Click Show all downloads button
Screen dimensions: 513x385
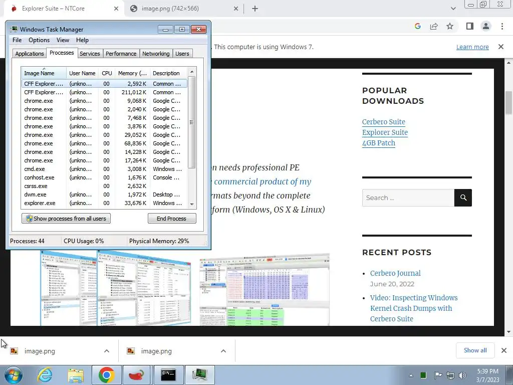click(x=475, y=350)
